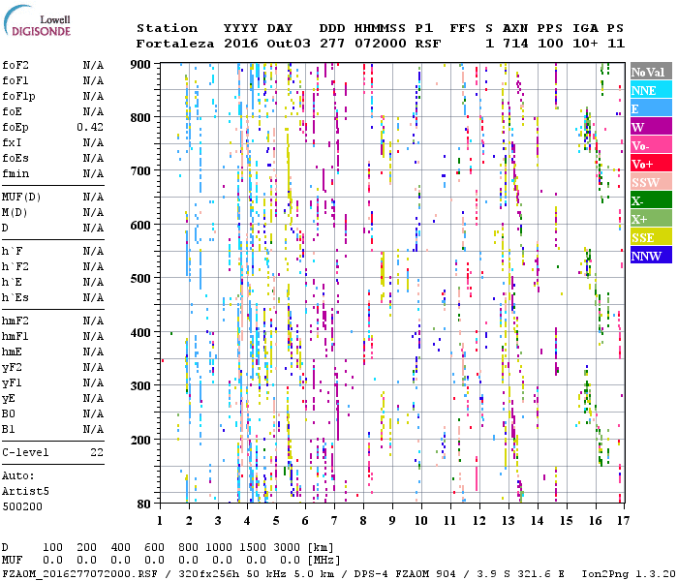The height and width of the screenshot is (581, 678).
Task: Click the h`F2 parameter label
Action: tap(15, 266)
